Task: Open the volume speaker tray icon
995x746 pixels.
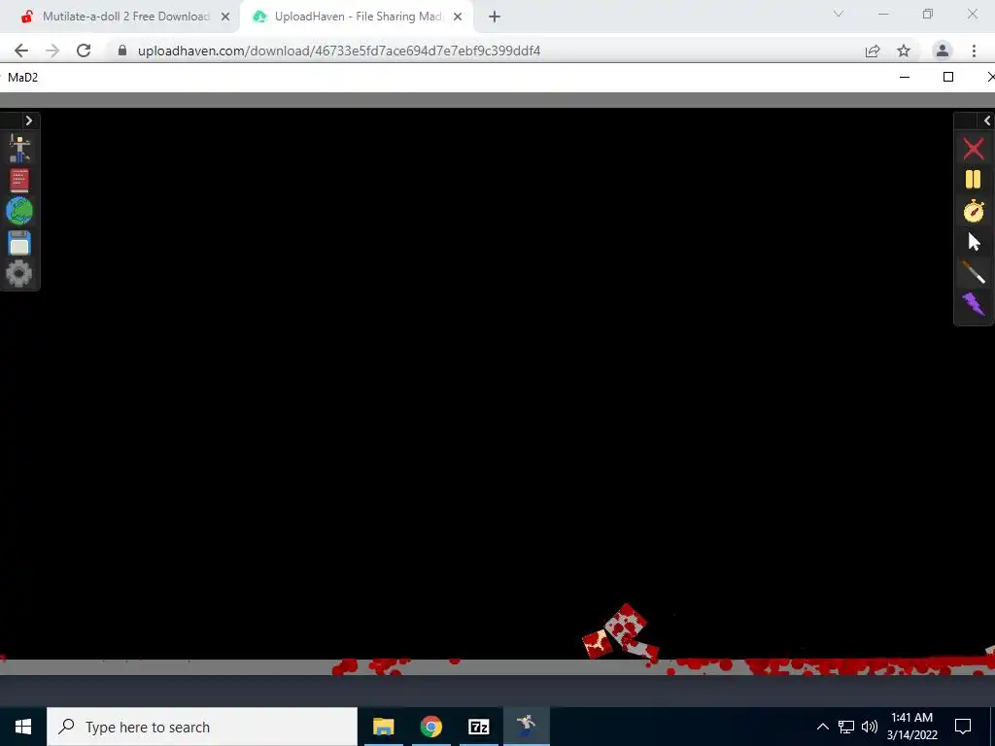Action: pyautogui.click(x=870, y=727)
